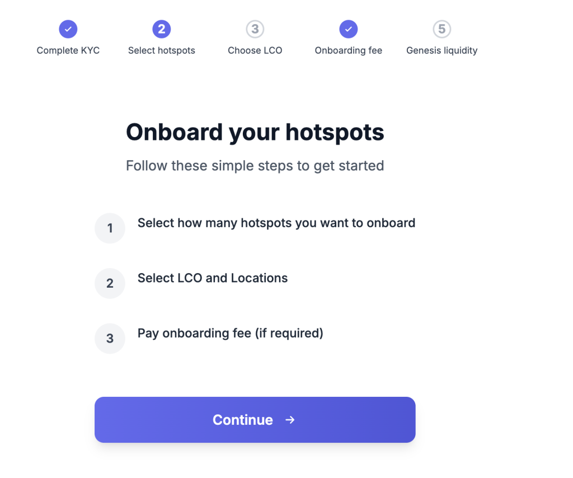Open the Complete KYC step label
This screenshot has height=478, width=573.
pos(68,50)
